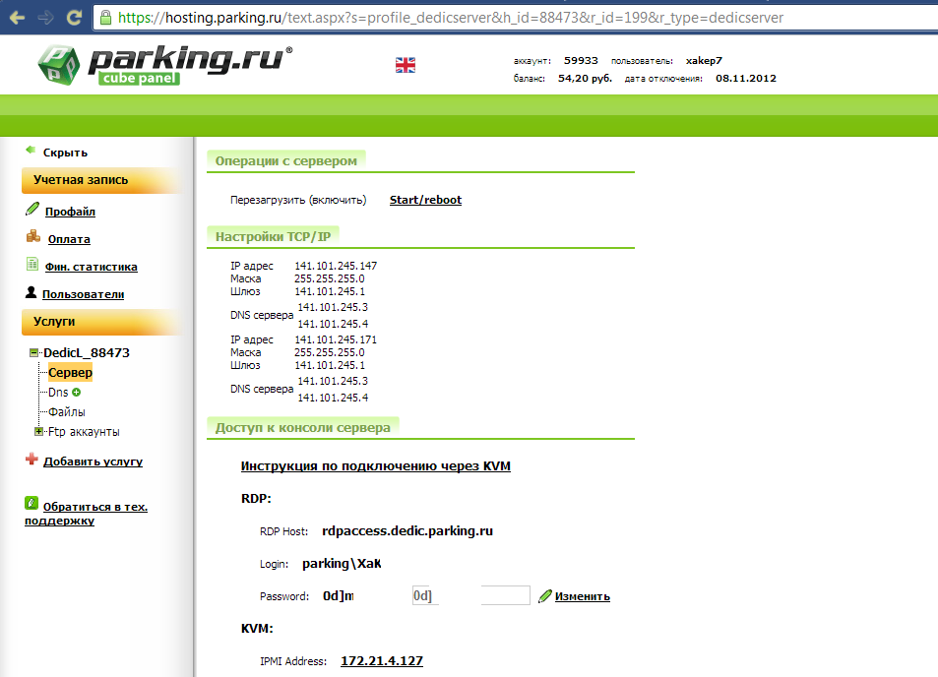Click the IP address 141.101.245.171
This screenshot has height=677, width=938.
coord(336,339)
